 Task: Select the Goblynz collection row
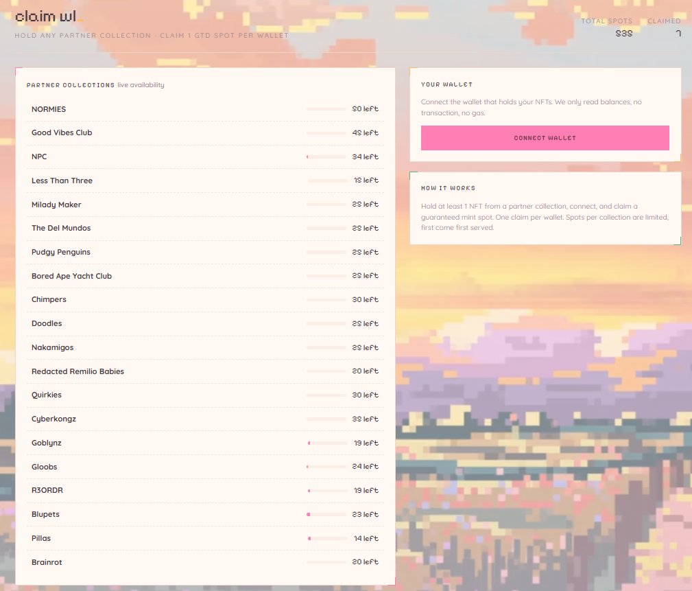point(205,443)
